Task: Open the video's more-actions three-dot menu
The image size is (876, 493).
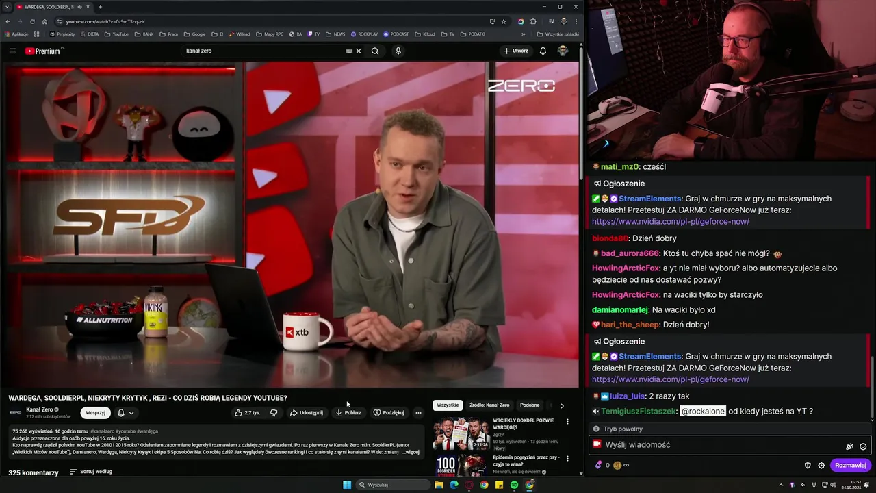Action: click(x=418, y=413)
